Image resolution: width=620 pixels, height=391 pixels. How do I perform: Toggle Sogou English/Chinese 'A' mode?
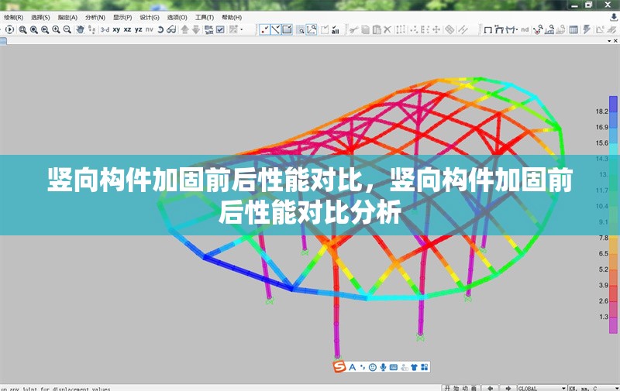point(353,367)
